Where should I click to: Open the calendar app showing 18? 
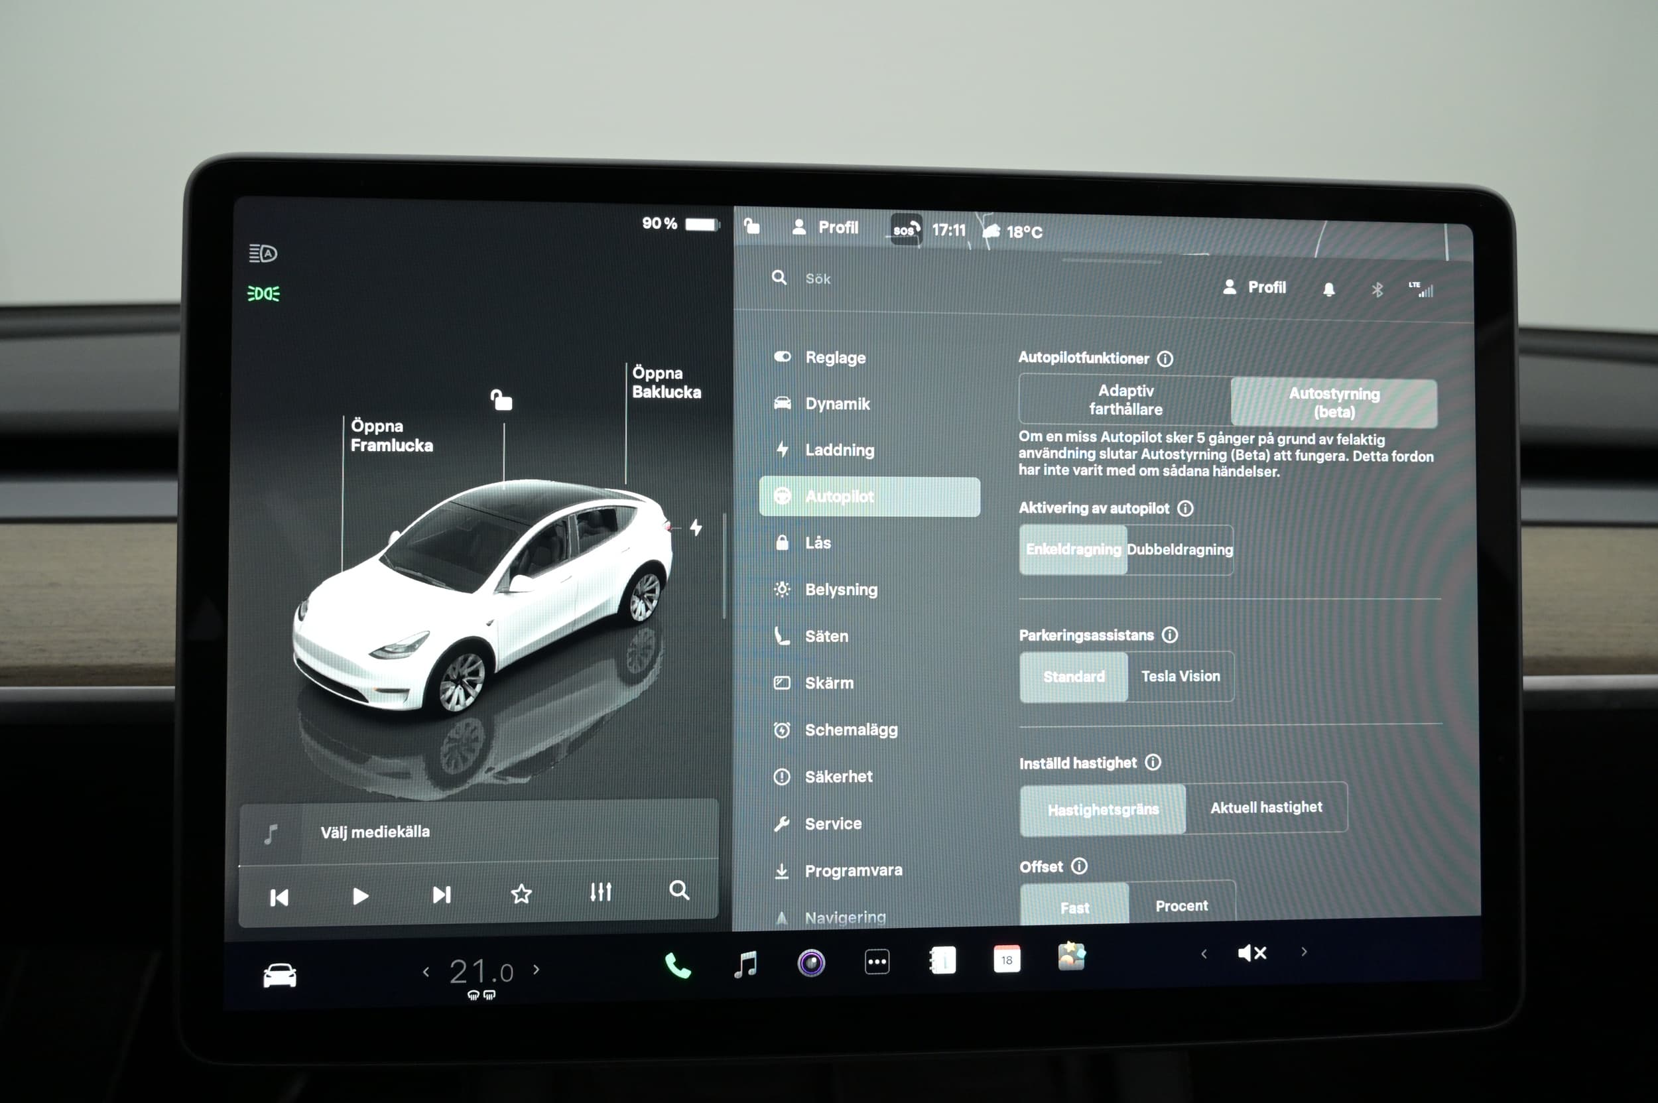pyautogui.click(x=1007, y=959)
